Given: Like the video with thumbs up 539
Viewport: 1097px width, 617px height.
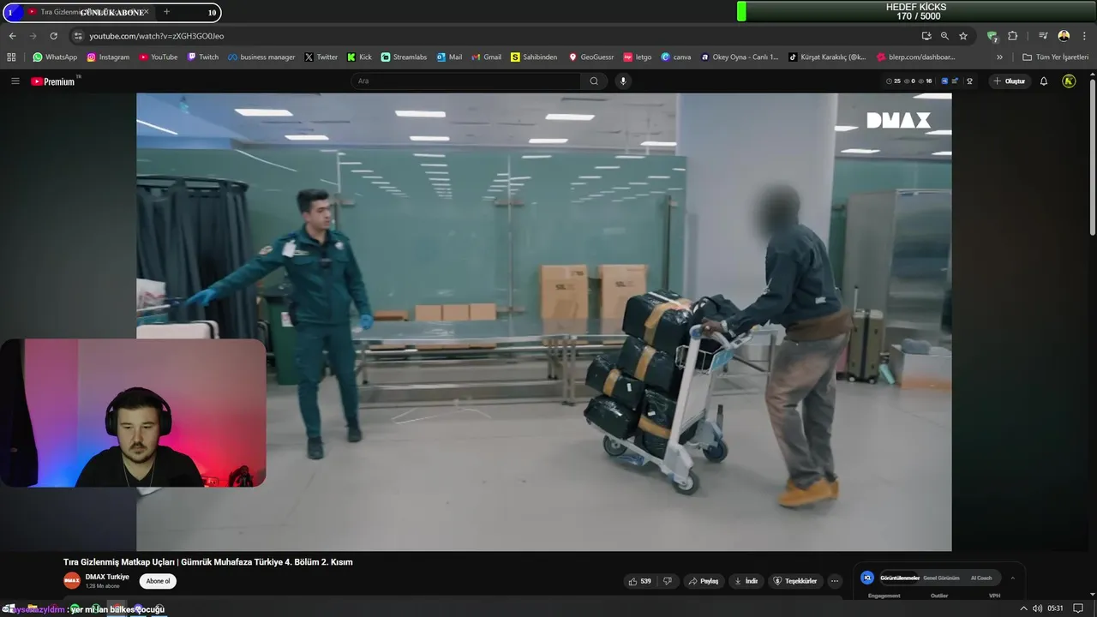Looking at the screenshot, I should tap(640, 581).
